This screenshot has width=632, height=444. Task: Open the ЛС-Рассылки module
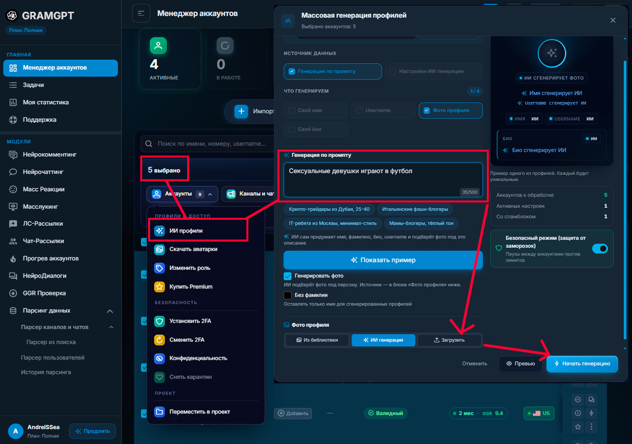point(60,224)
